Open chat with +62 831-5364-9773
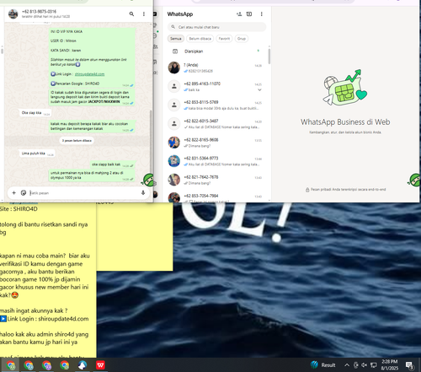This screenshot has width=421, height=372. click(216, 161)
